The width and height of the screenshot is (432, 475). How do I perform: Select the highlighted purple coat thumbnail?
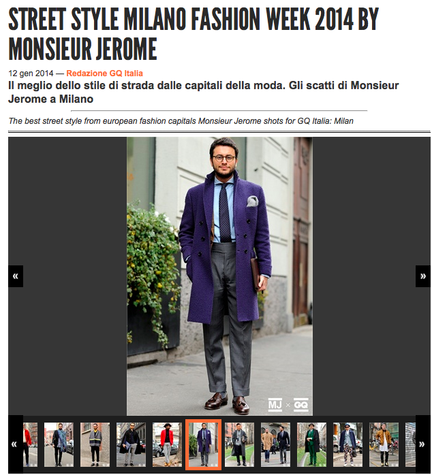point(203,444)
